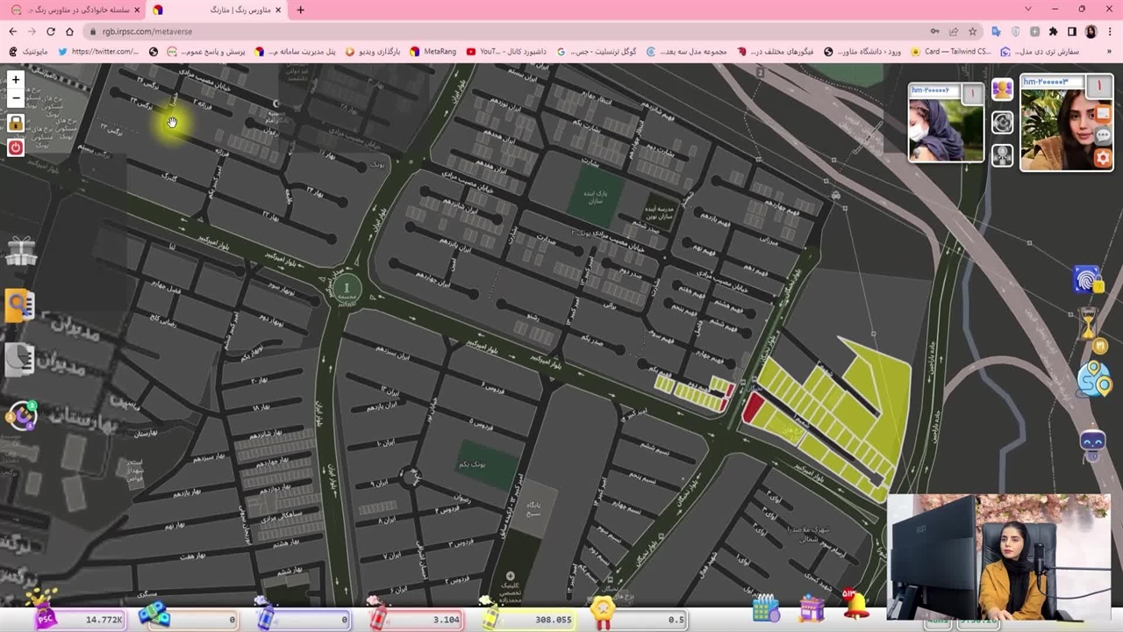Image resolution: width=1123 pixels, height=632 pixels.
Task: Open the friends group icon
Action: point(1002,90)
